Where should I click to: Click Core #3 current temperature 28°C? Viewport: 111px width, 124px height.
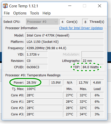tap(44, 114)
